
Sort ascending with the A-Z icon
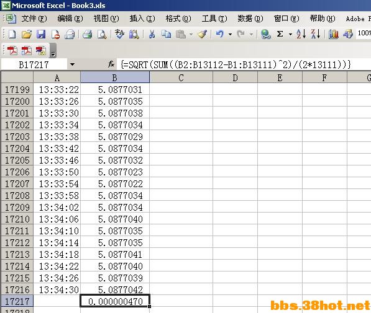301,34
